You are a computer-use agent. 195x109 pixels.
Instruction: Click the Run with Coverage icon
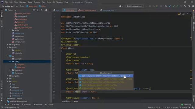154,6
